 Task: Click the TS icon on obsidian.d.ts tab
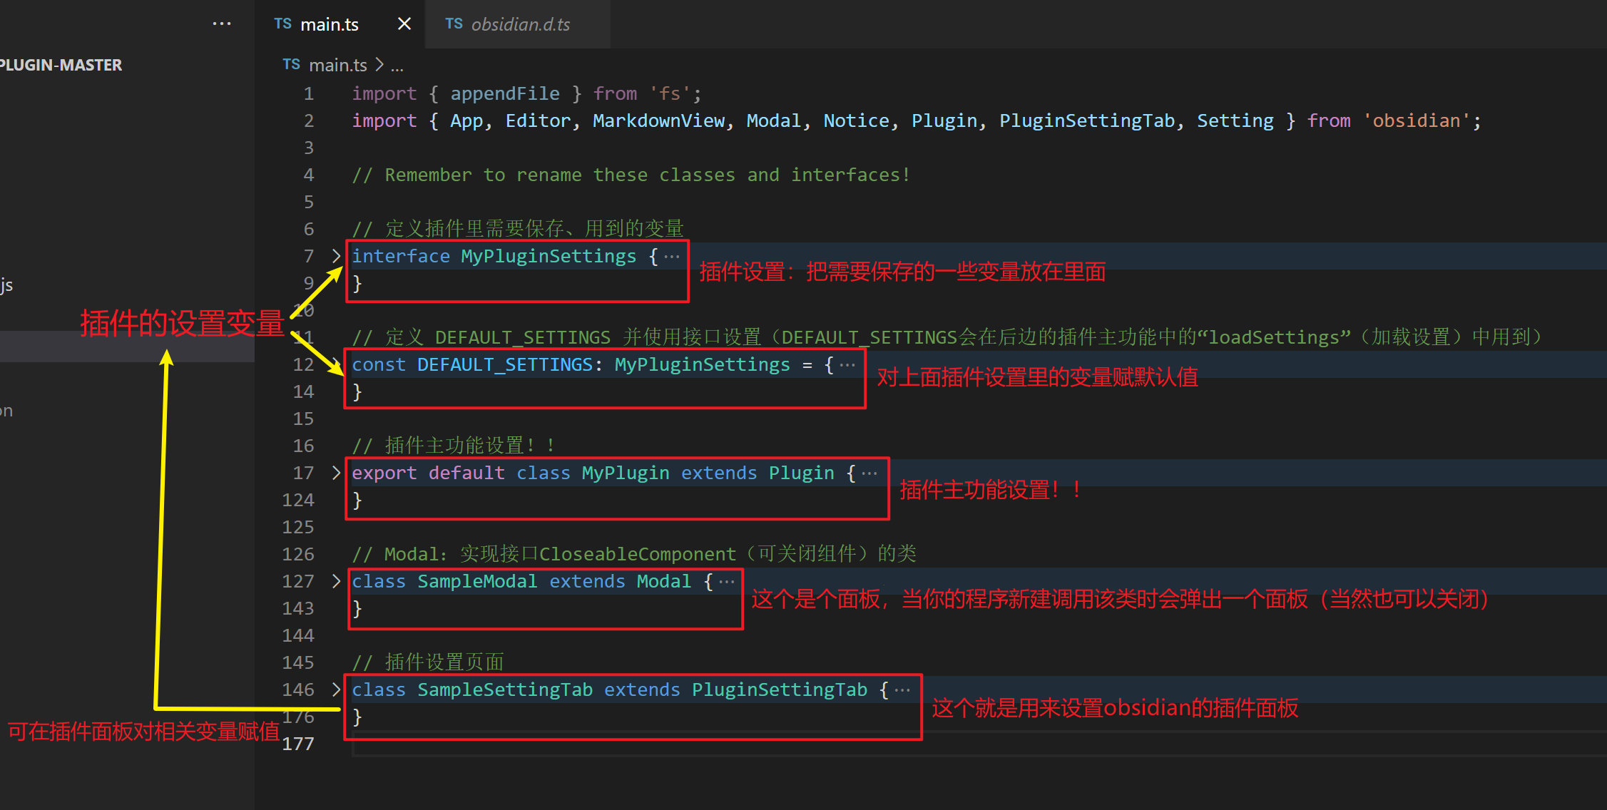(454, 24)
